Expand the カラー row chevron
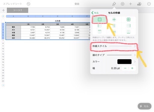This screenshot has height=112, width=154. [x=135, y=62]
